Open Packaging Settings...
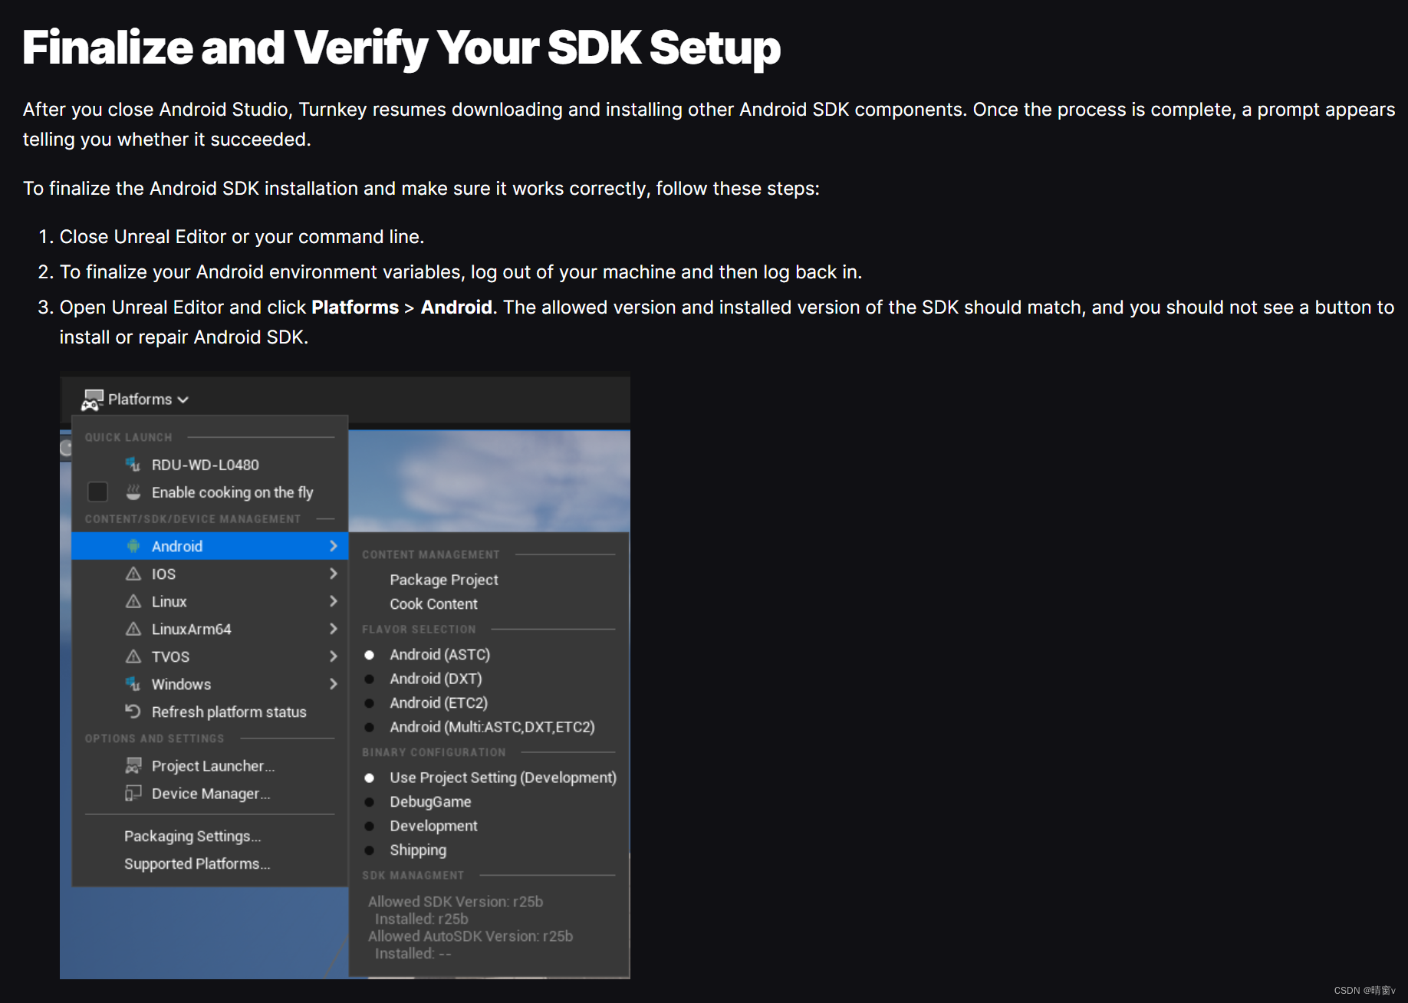The height and width of the screenshot is (1003, 1408). pyautogui.click(x=192, y=836)
